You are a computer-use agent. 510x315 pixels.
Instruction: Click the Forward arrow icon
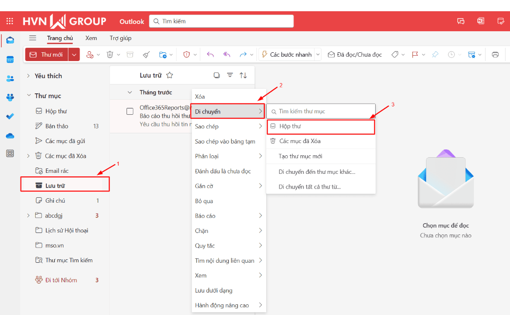click(x=243, y=55)
